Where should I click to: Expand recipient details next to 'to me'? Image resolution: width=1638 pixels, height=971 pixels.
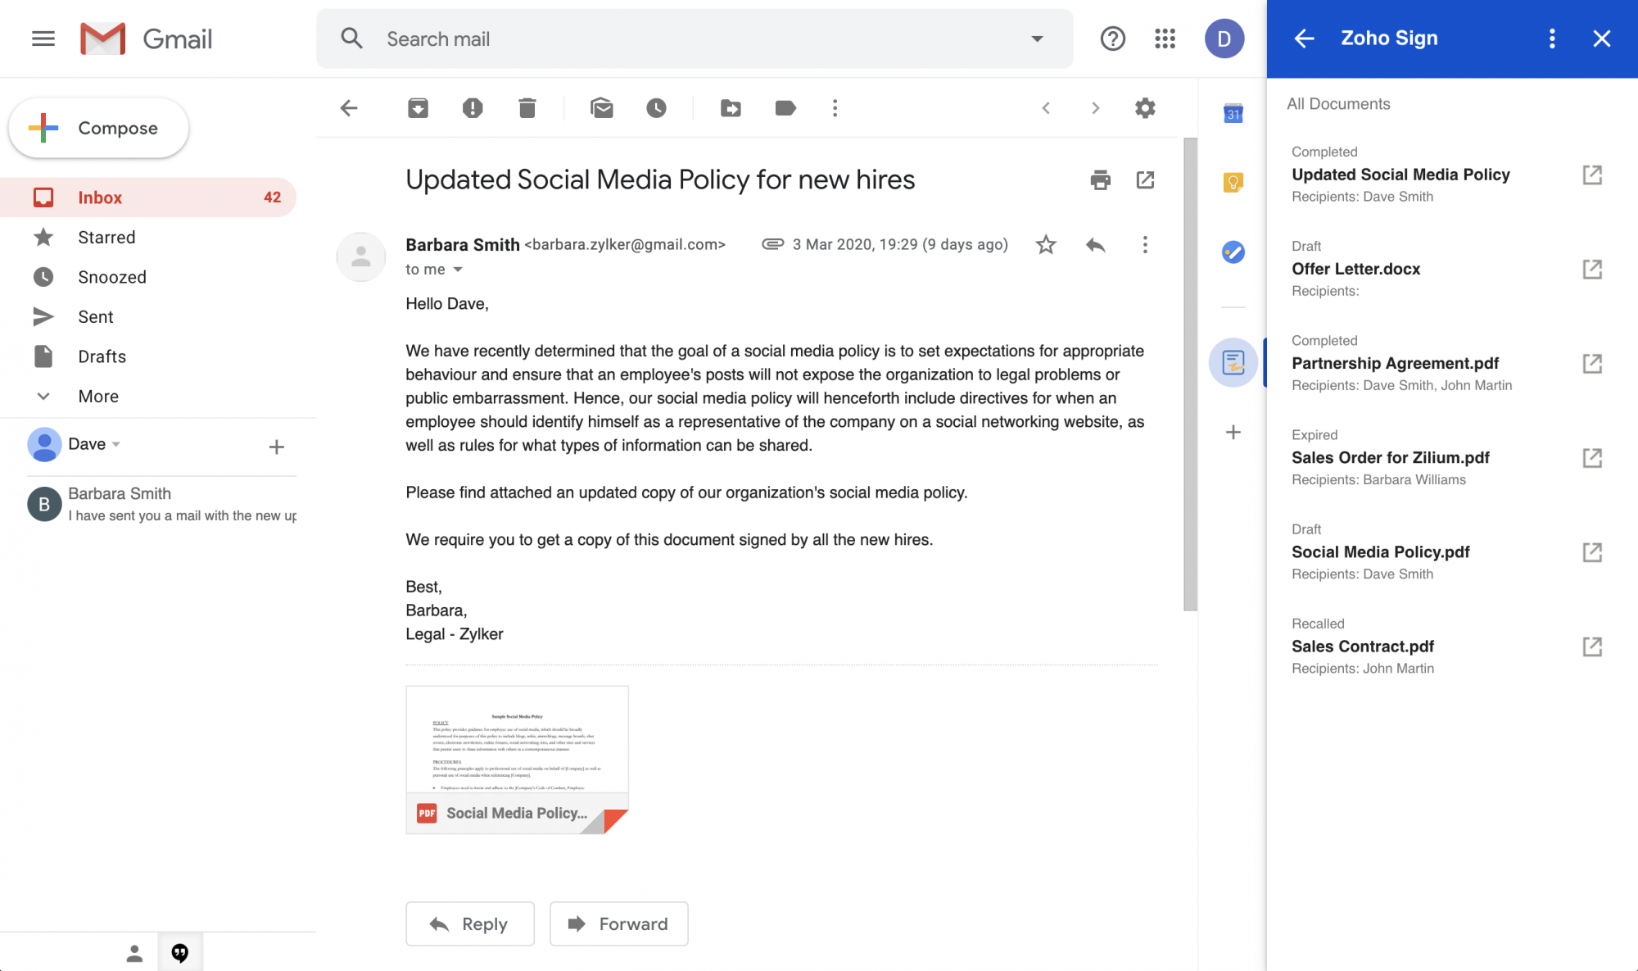click(458, 270)
